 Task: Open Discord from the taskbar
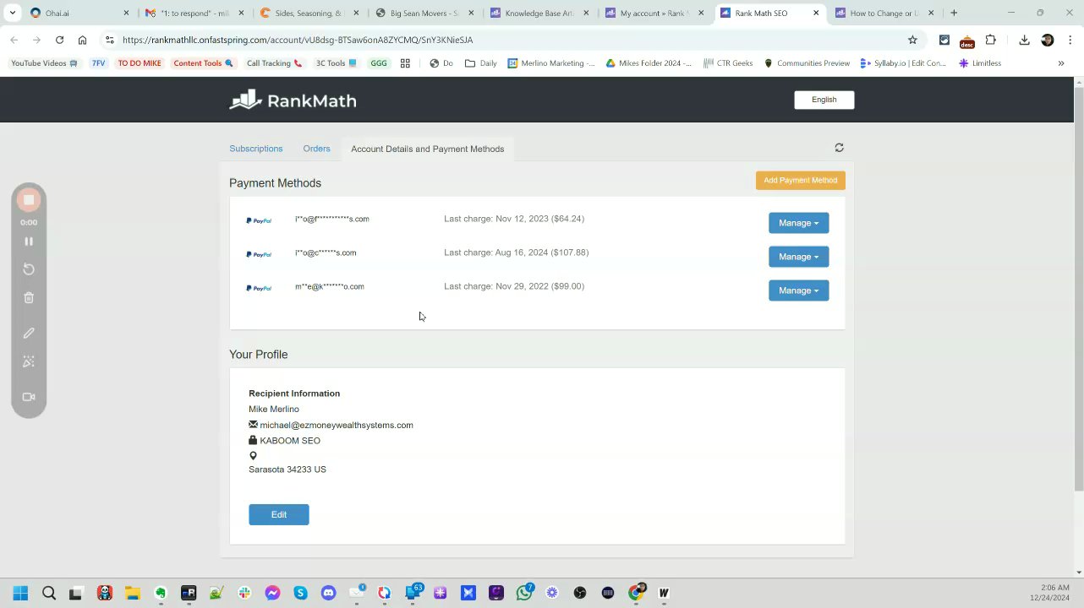[328, 593]
